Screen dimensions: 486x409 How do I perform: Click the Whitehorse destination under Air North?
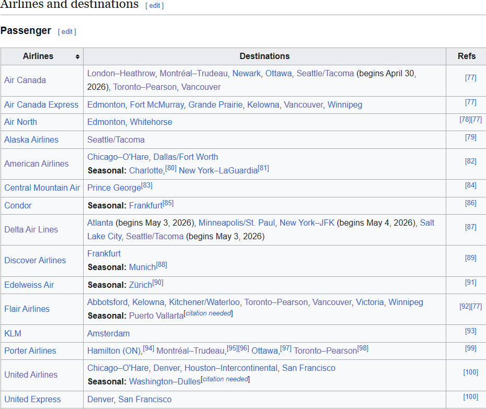pyautogui.click(x=151, y=122)
